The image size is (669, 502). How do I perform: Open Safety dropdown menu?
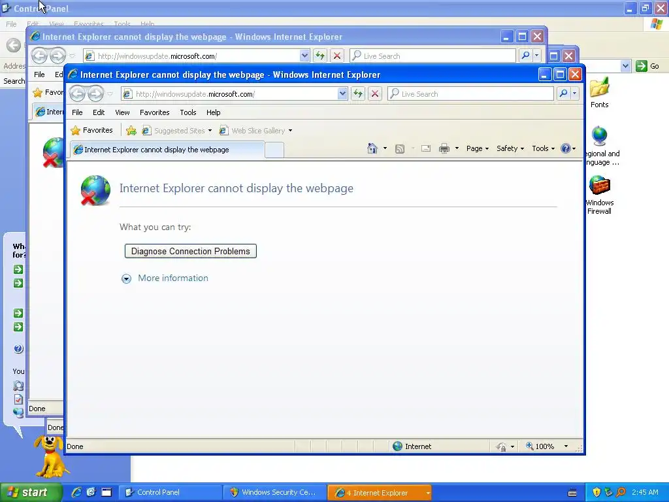point(510,148)
